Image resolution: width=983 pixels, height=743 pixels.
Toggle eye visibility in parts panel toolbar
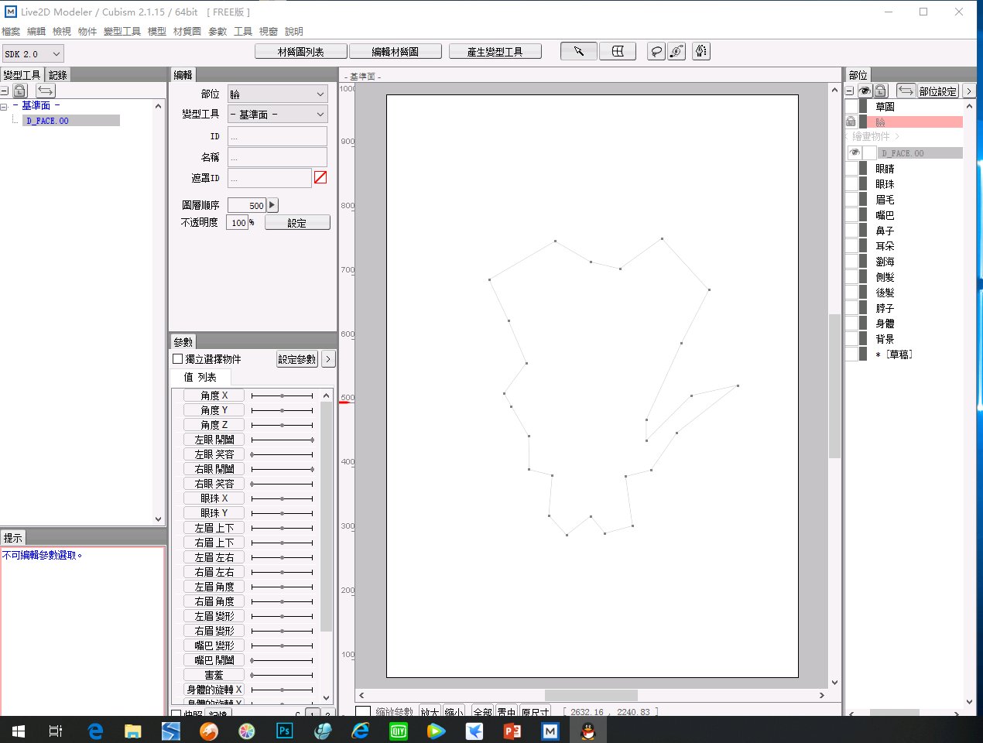click(865, 91)
